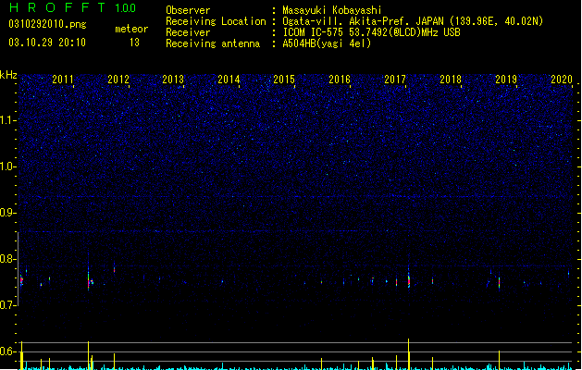
Task: Click the 0.7 frequency axis label
Action: click(x=8, y=305)
